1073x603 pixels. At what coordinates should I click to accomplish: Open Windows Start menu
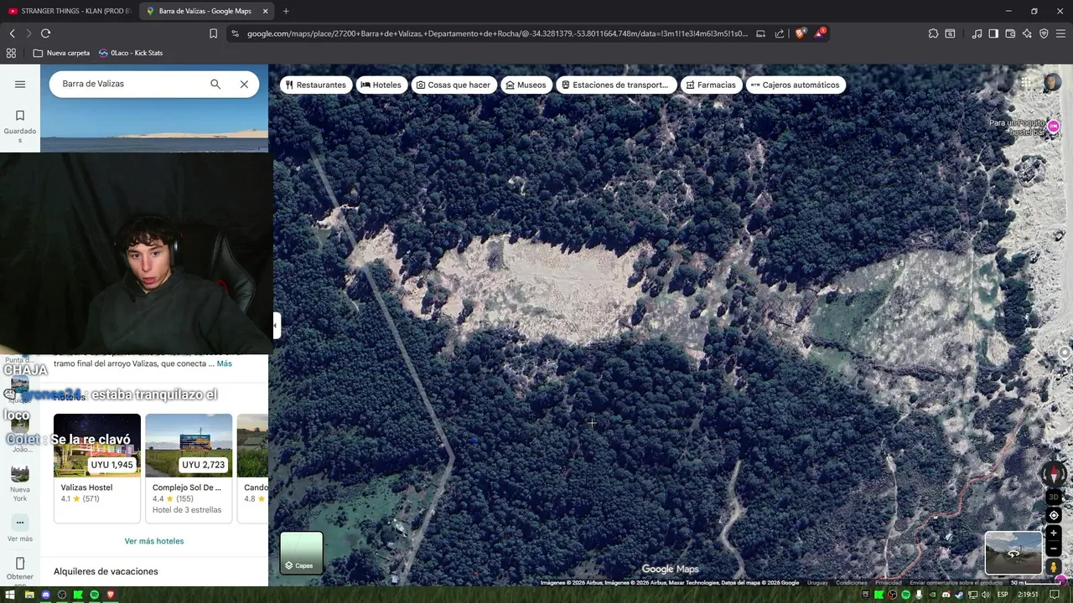[x=12, y=595]
